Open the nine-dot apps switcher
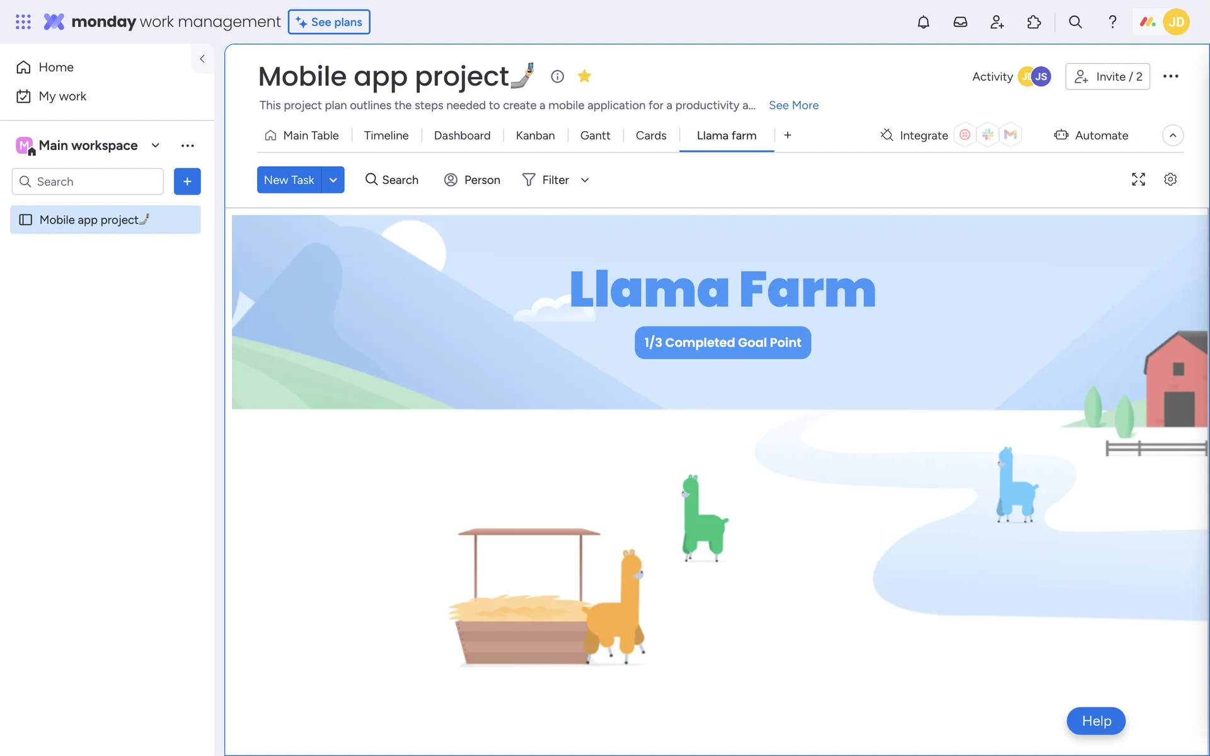Viewport: 1210px width, 756px height. 23,22
